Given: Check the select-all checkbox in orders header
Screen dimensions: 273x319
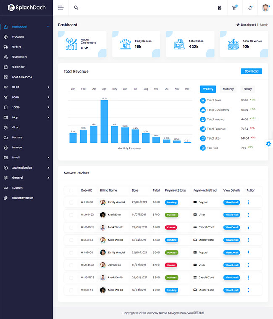Looking at the screenshot, I should pyautogui.click(x=71, y=190).
